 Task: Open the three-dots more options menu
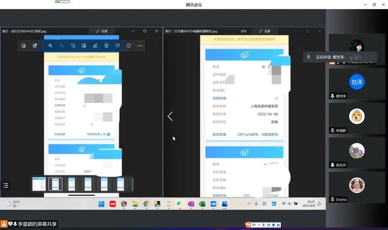click(140, 46)
